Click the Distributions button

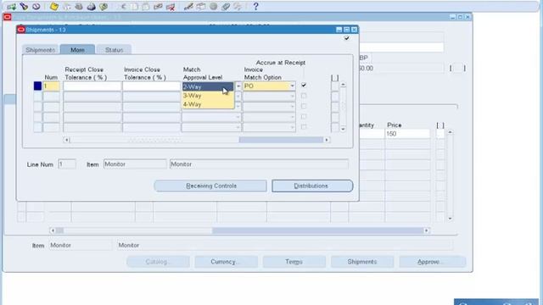(x=312, y=186)
